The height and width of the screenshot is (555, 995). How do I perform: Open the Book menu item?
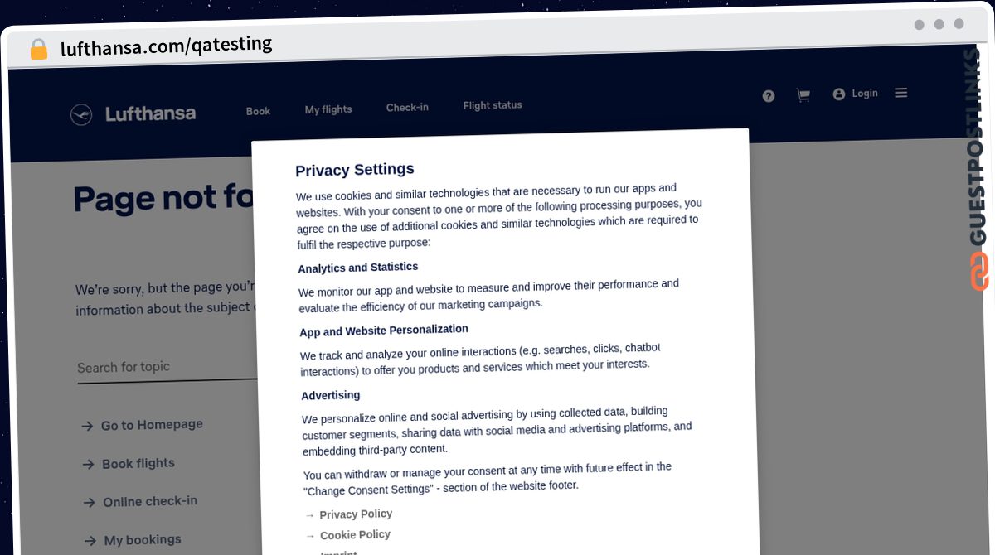click(x=258, y=111)
